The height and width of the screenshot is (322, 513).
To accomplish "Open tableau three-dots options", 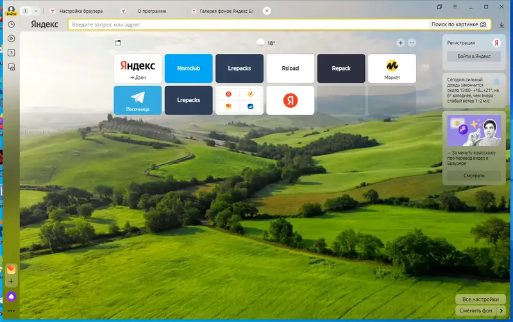I will pyautogui.click(x=412, y=43).
